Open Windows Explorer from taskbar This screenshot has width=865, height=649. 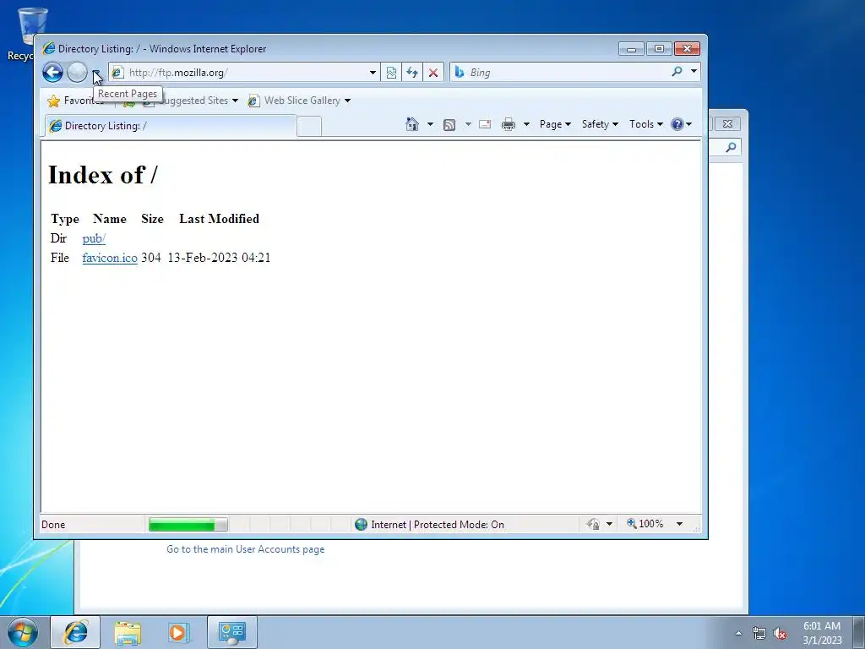coord(128,633)
